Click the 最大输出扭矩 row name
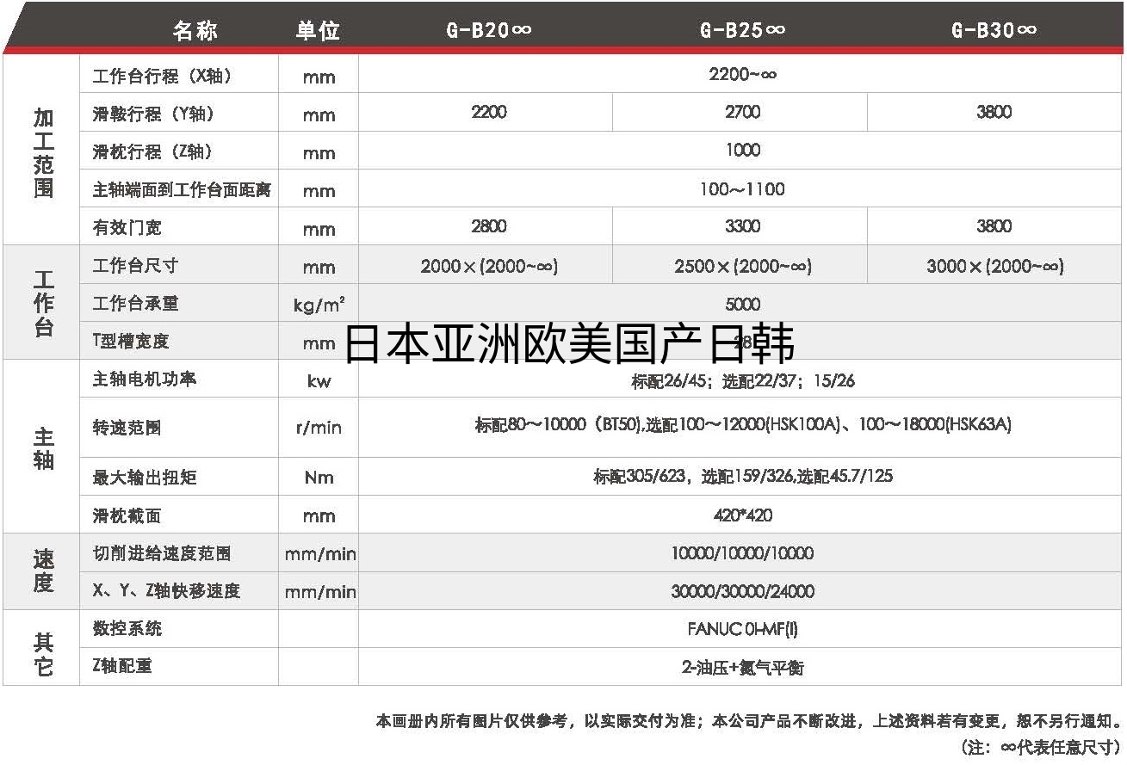The image size is (1127, 765). (144, 477)
